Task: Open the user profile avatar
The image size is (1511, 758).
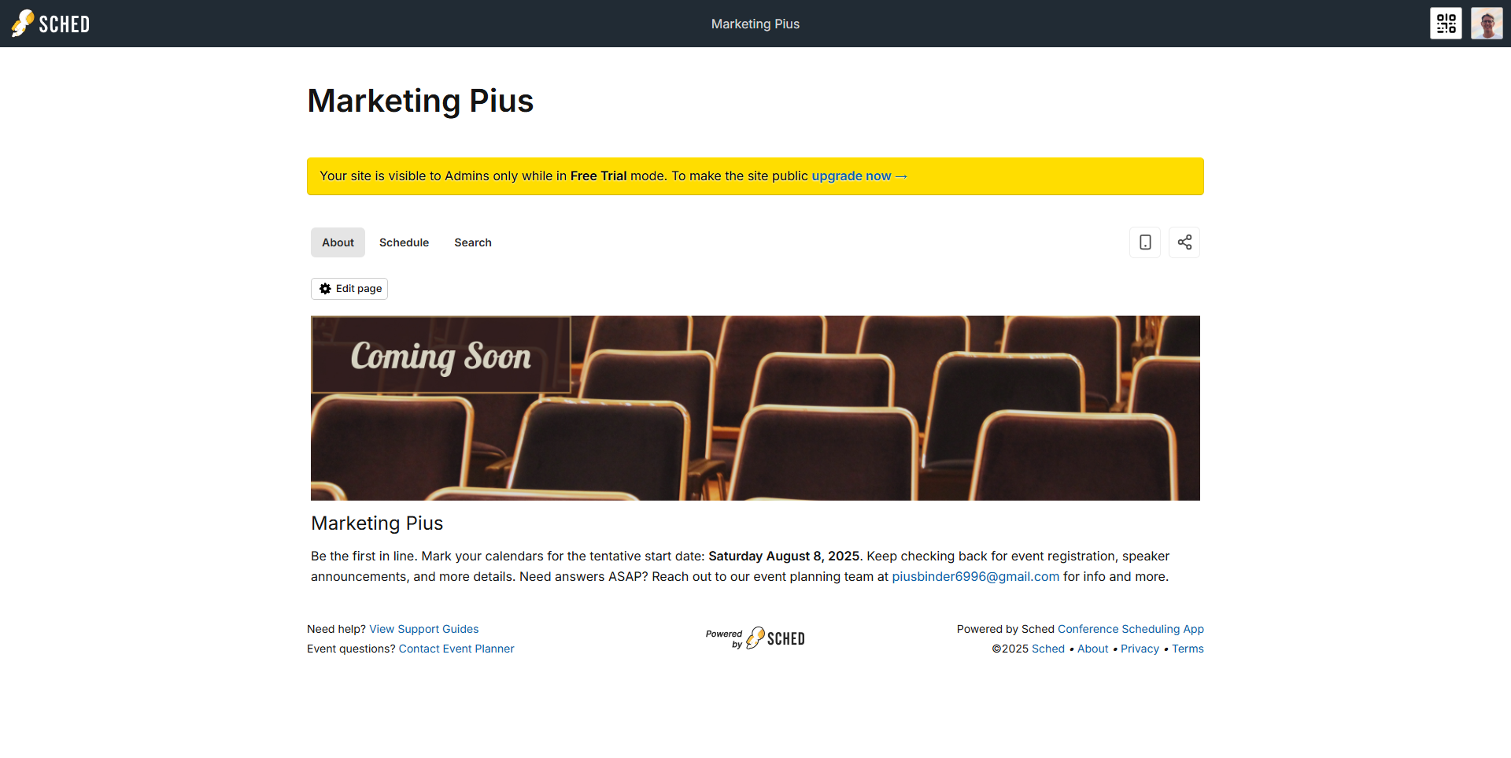Action: point(1487,24)
